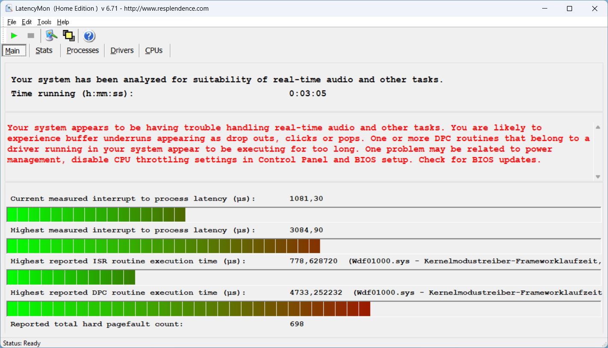Switch to the Stats tab
This screenshot has height=348, width=608.
(44, 50)
